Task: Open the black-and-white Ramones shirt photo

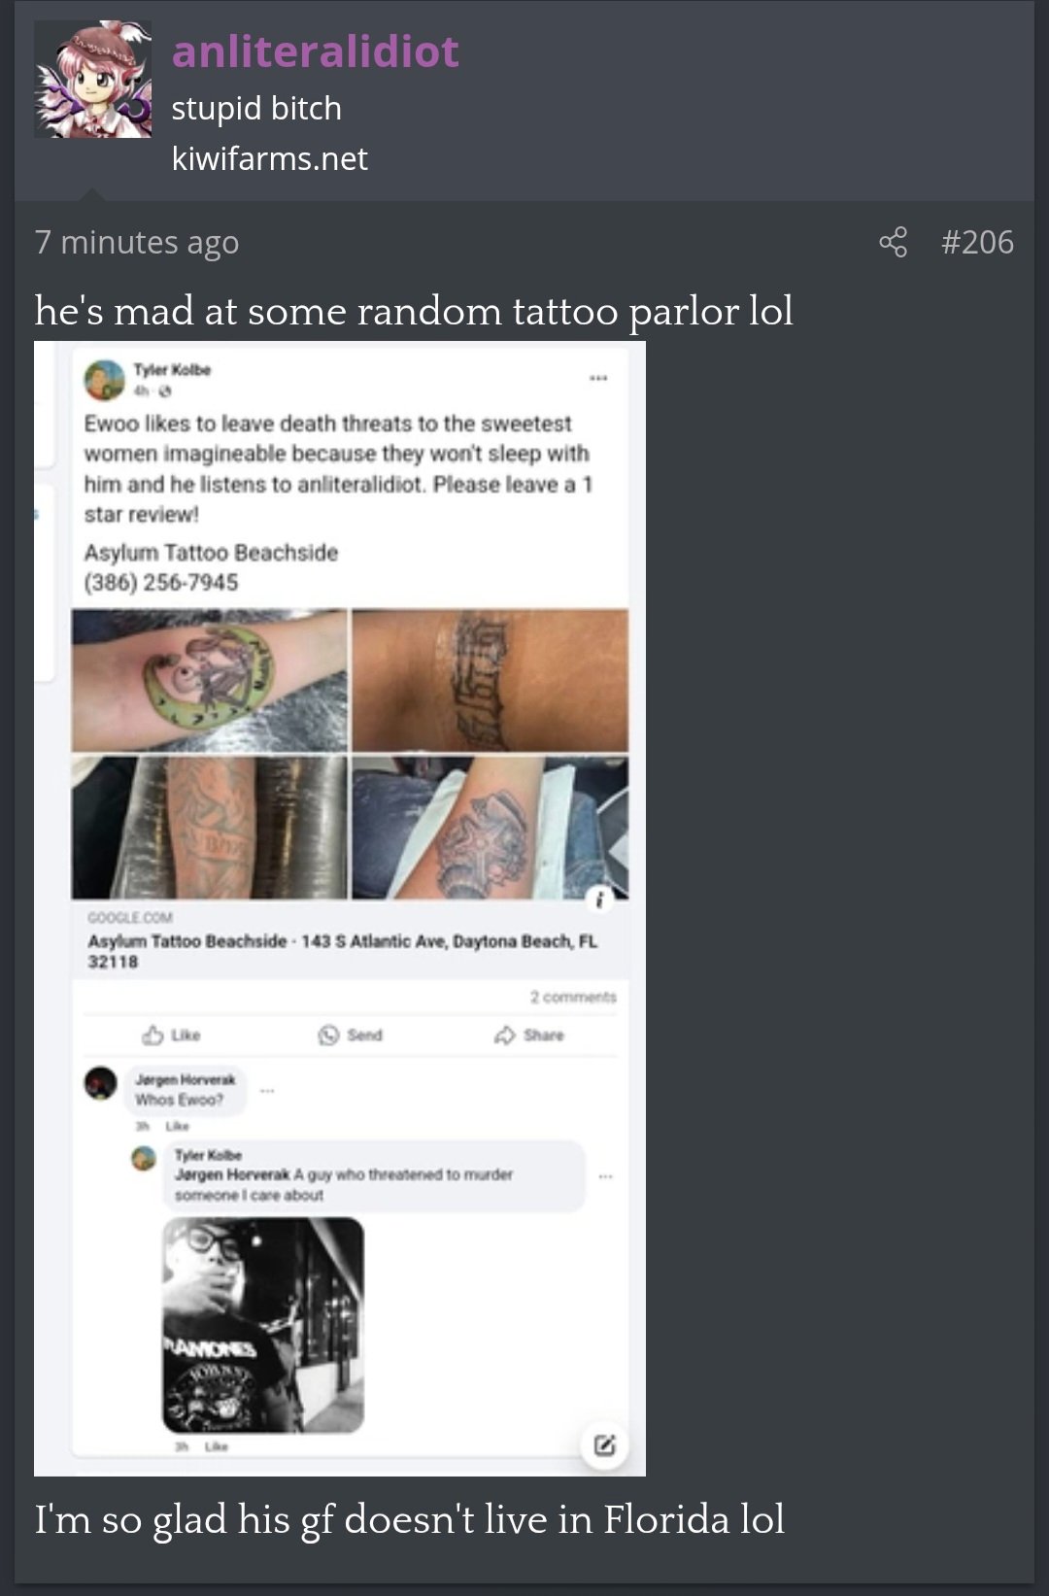Action: [263, 1325]
